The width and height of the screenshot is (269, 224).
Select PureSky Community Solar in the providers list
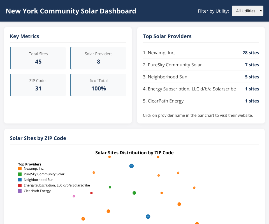tap(172, 65)
